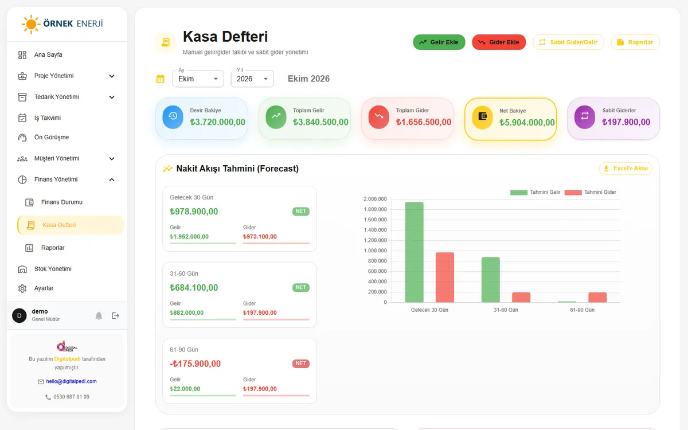The height and width of the screenshot is (430, 688).
Task: Click the ₺973.100,00 Gider value
Action: (x=260, y=237)
